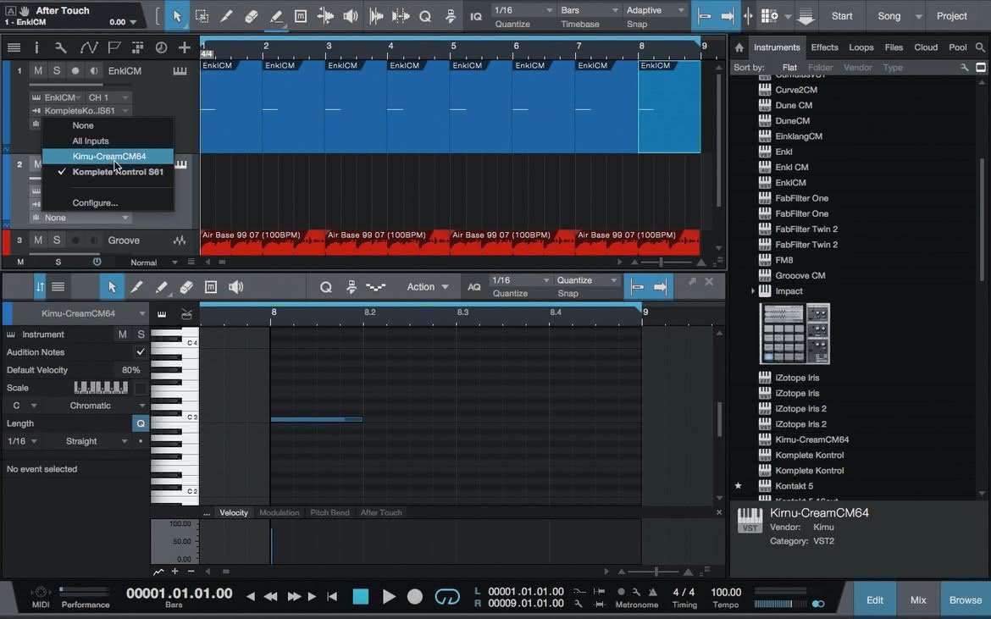Open the instrument editor of the EnkICM track

(x=180, y=71)
